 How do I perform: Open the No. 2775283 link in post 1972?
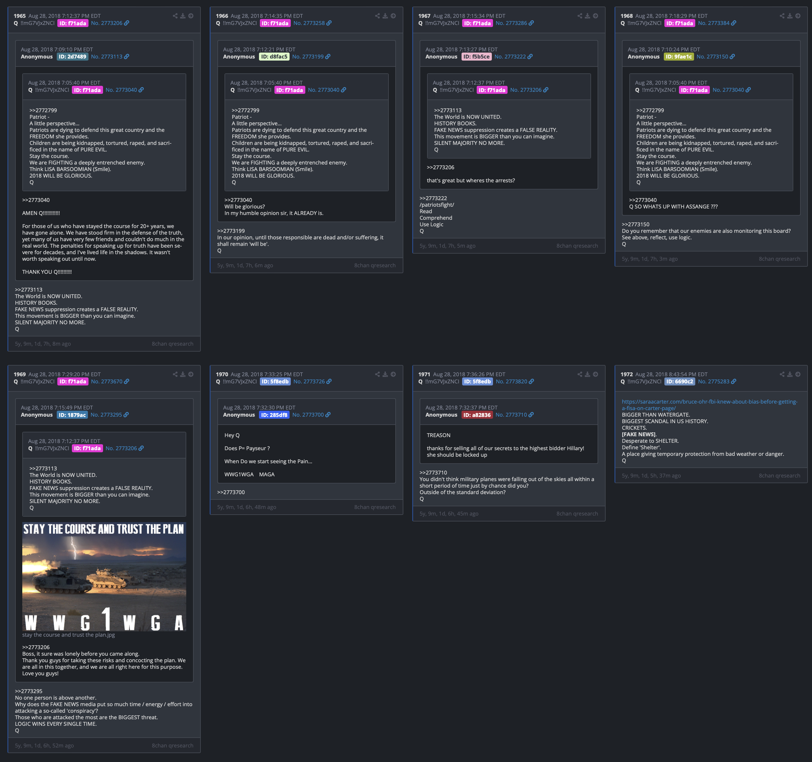click(x=717, y=381)
